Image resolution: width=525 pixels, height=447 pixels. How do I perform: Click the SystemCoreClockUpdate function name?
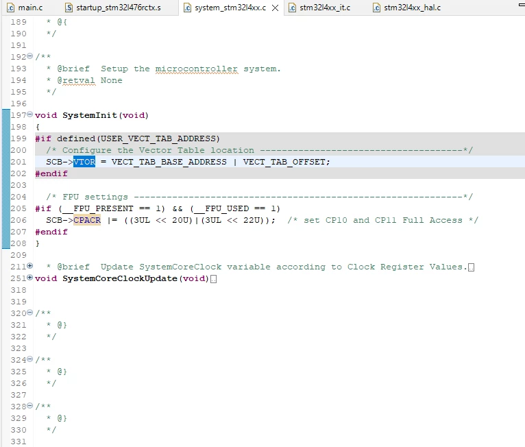click(120, 278)
